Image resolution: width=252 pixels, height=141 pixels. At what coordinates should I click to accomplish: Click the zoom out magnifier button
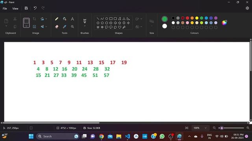pos(214,128)
